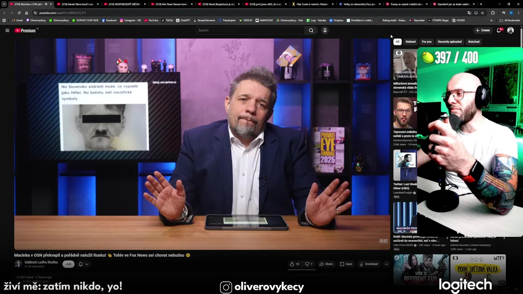Select the Watched filter chip

coord(474,42)
